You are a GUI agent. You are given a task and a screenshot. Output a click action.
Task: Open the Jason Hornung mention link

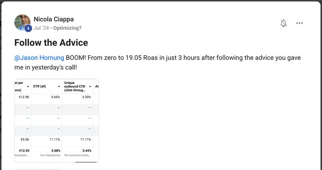click(x=39, y=58)
